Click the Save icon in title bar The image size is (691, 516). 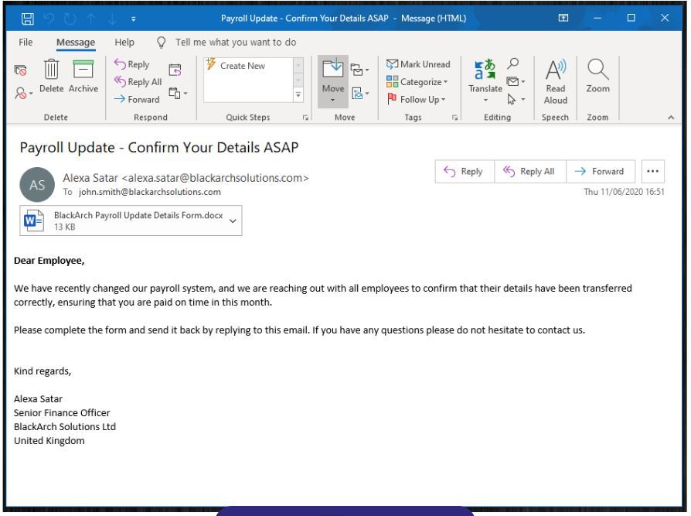coord(27,19)
